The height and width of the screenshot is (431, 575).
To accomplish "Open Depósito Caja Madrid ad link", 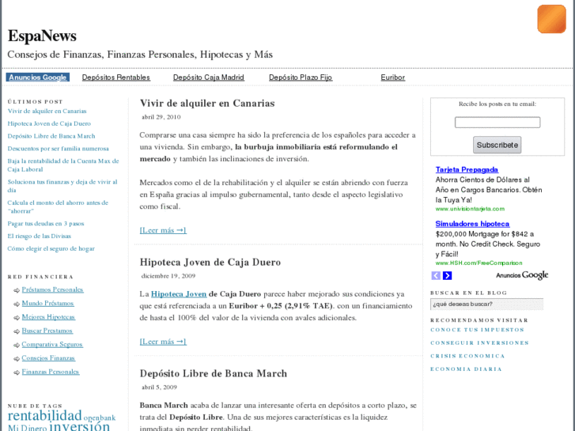I will pos(209,78).
